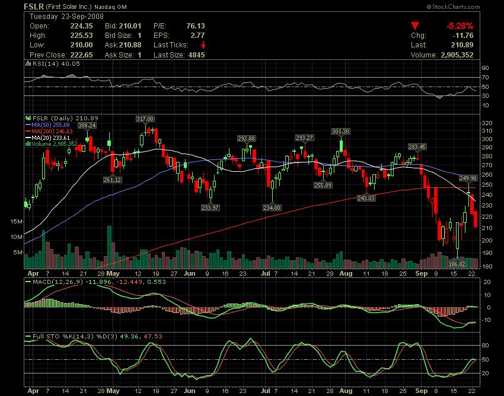This screenshot has height=396, width=504.
Task: Click the Chg value -11.76
Action: pyautogui.click(x=463, y=36)
